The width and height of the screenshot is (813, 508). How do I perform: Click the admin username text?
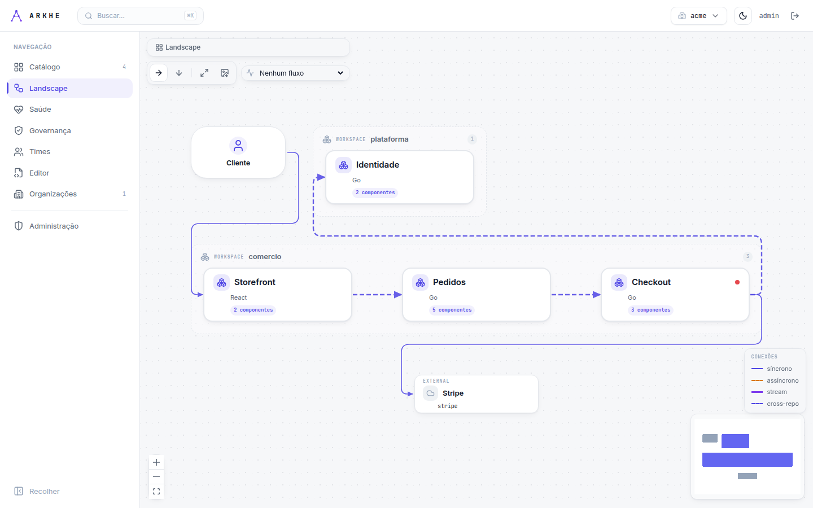click(769, 16)
